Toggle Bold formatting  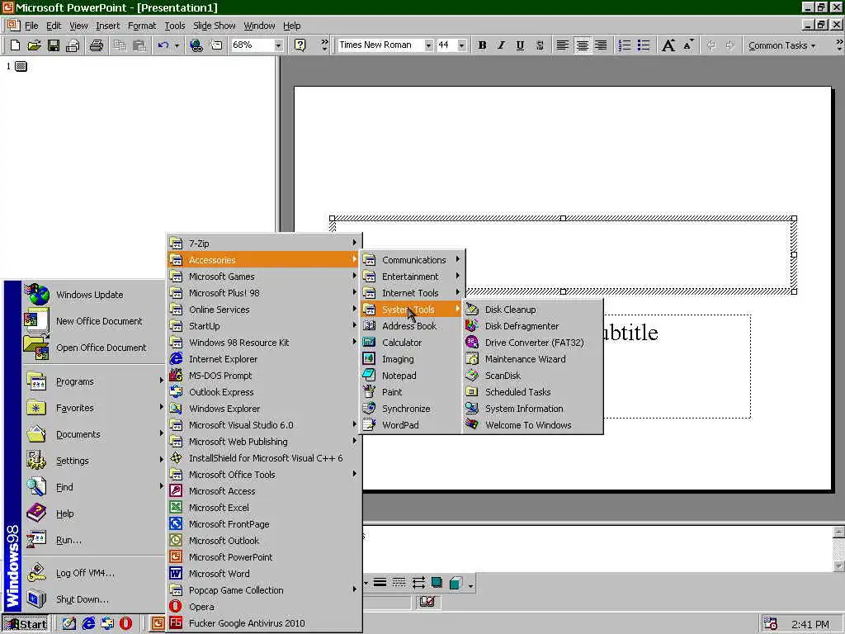482,45
